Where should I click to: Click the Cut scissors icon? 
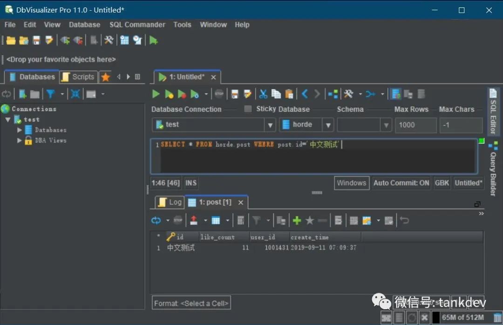point(263,94)
